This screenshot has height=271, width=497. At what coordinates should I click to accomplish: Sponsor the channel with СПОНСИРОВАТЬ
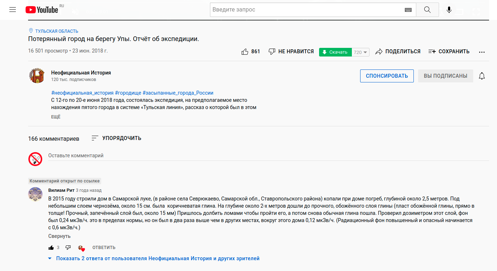(387, 76)
